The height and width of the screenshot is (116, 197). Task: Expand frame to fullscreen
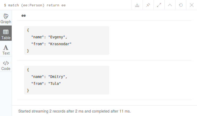tap(159, 5)
